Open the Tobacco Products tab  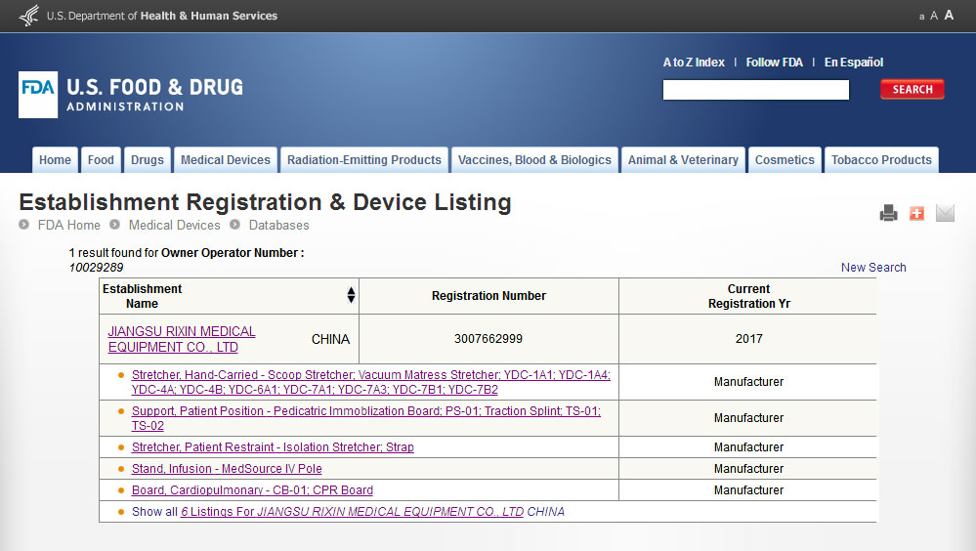[881, 160]
